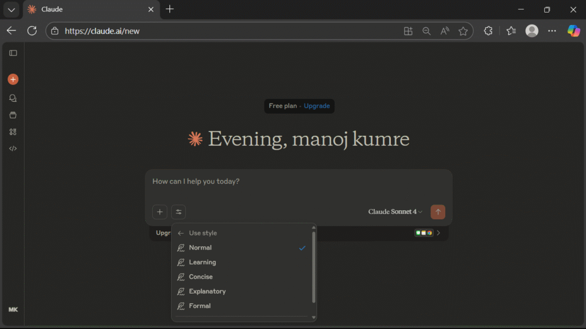
Task: Open the chats history icon in the sidebar
Action: coord(13,98)
